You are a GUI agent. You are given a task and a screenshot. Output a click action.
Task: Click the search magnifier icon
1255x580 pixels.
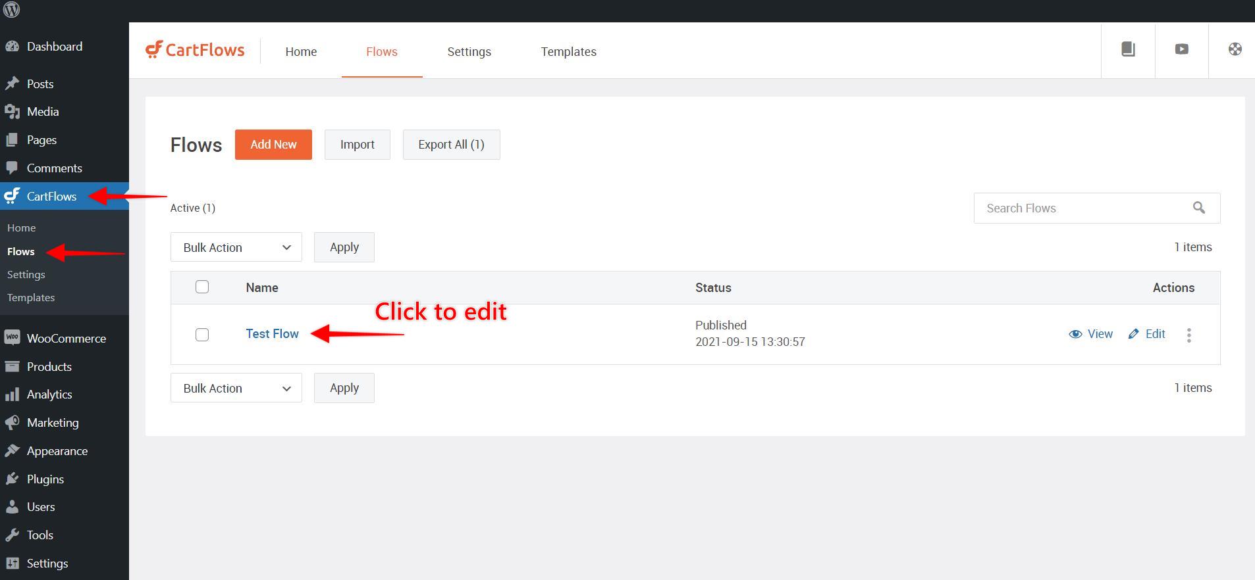click(x=1198, y=208)
